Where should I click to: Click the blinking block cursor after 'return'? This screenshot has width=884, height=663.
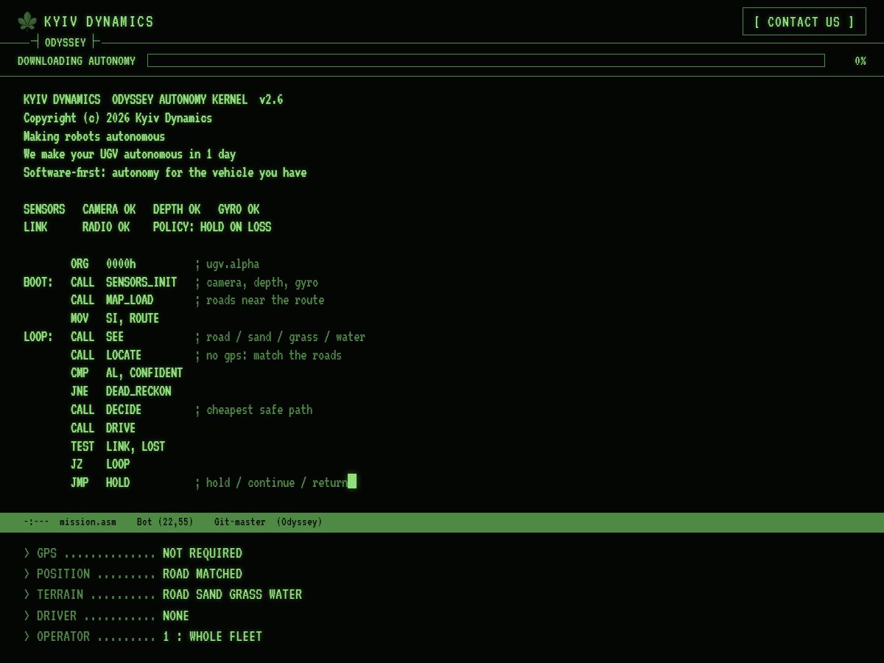click(x=352, y=481)
